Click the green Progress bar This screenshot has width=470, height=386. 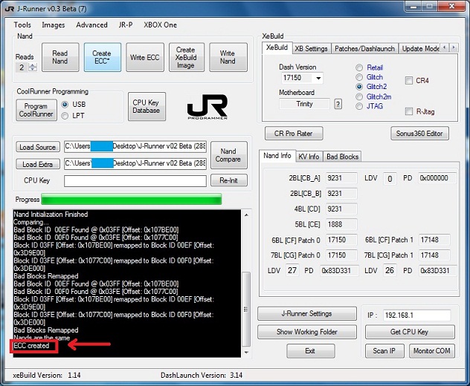tap(131, 199)
